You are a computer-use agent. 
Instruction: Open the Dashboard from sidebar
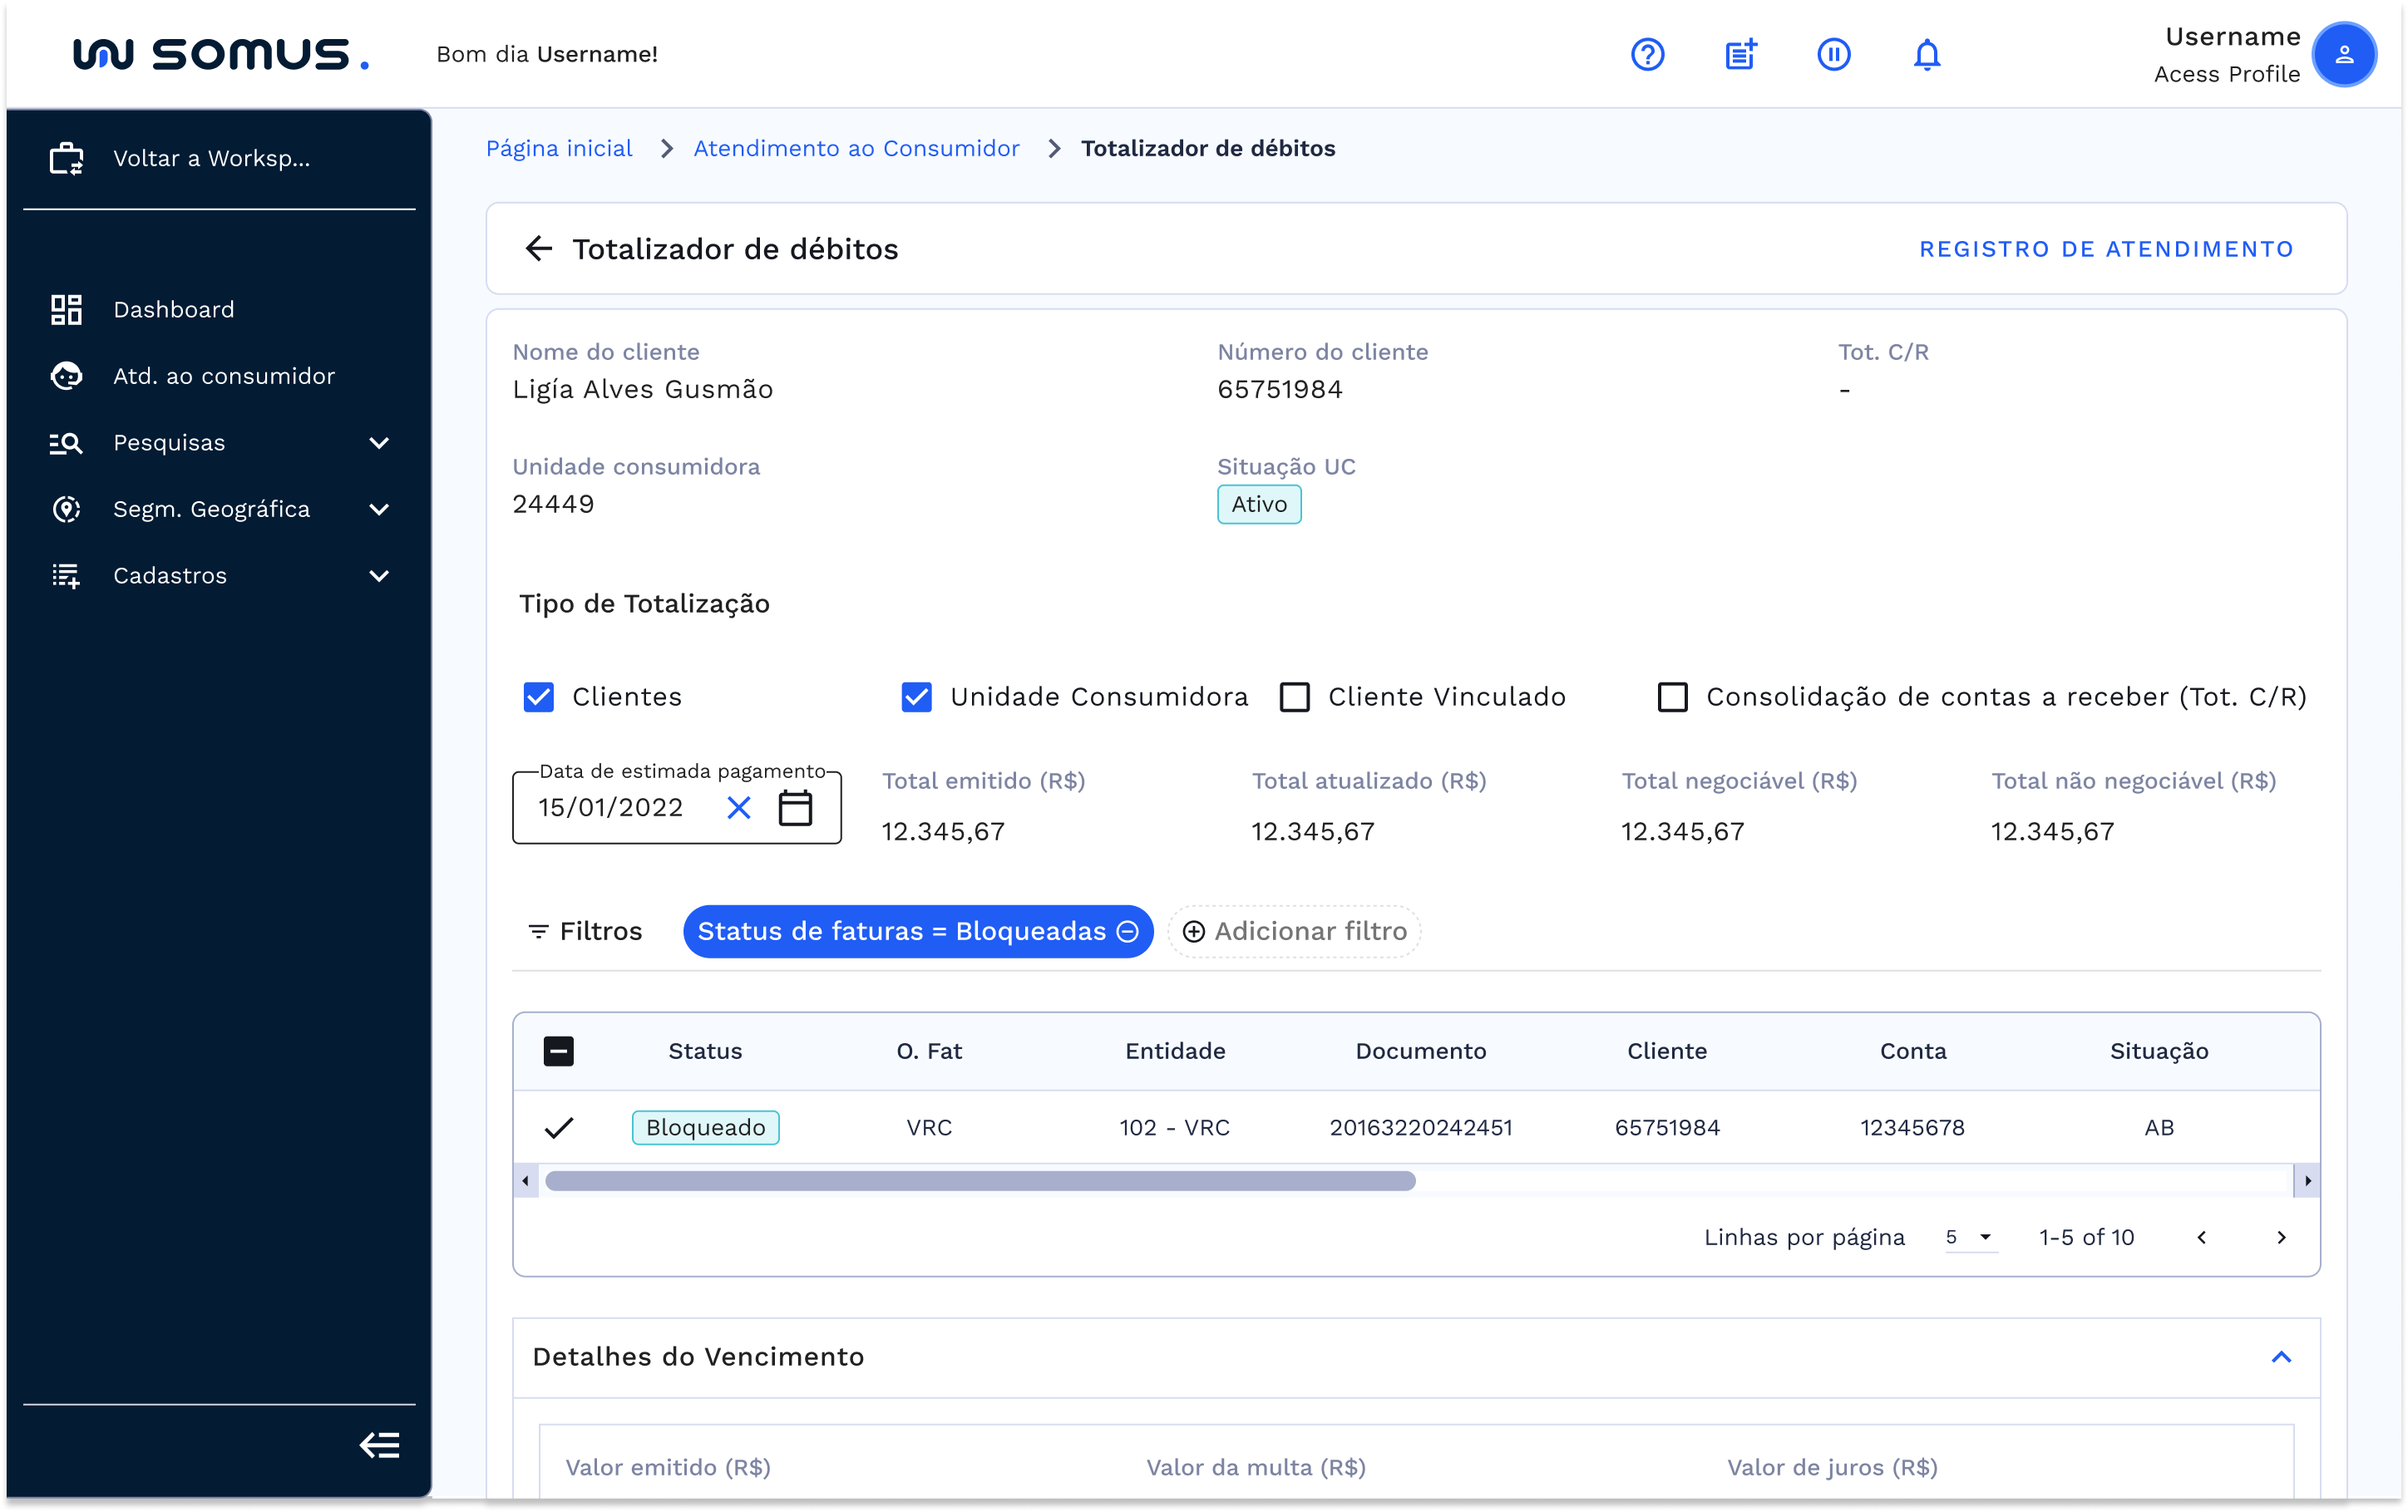pos(174,309)
